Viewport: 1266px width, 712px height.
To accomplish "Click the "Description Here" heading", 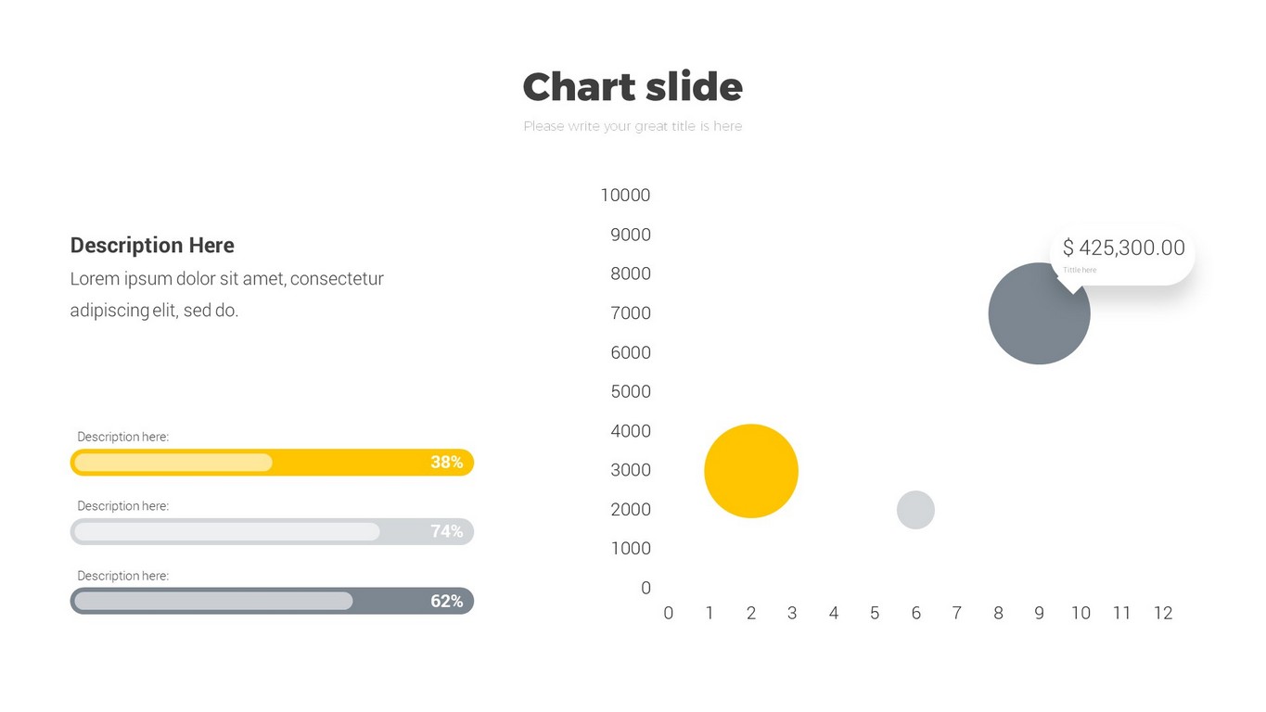I will 152,246.
